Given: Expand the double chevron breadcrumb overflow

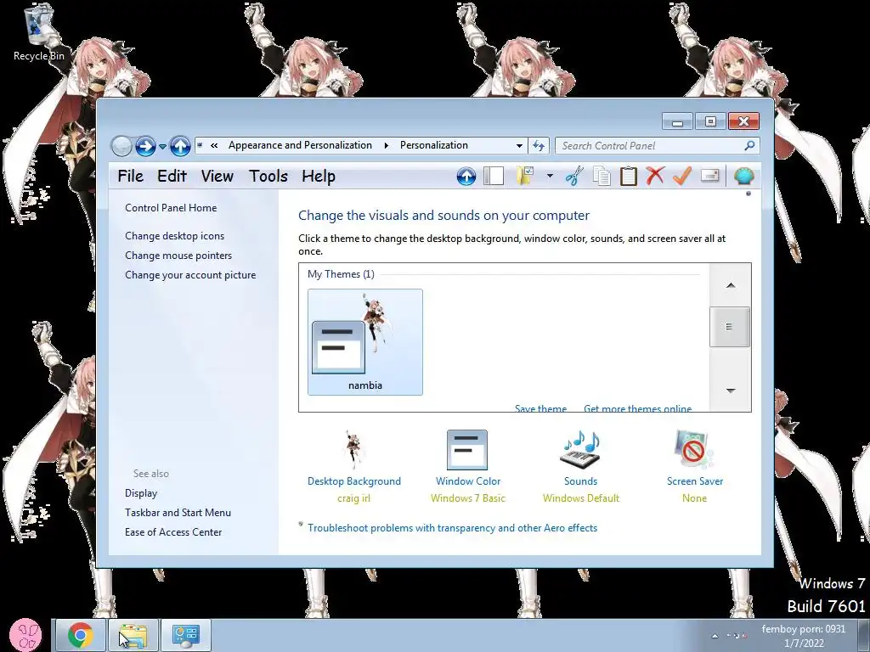Looking at the screenshot, I should coord(214,145).
